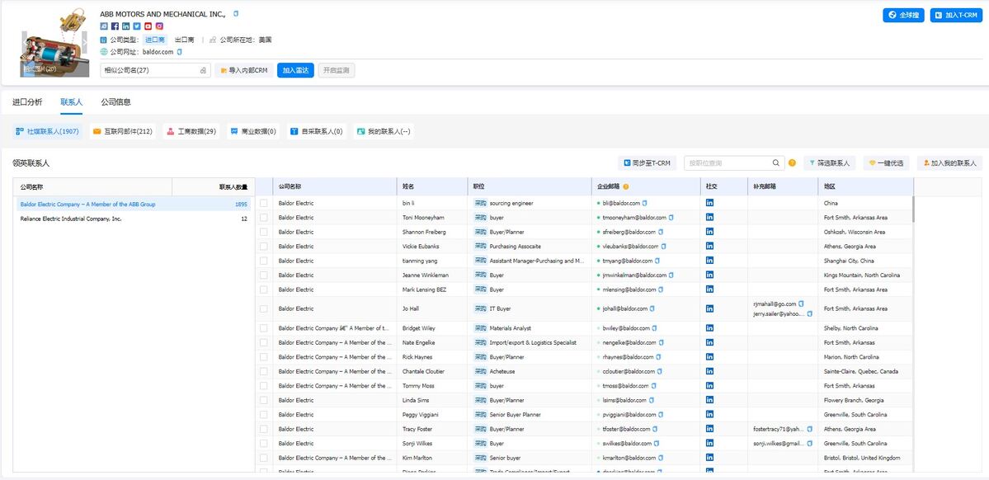Open 互联网邮件(212) contact source
The image size is (989, 480).
(123, 132)
